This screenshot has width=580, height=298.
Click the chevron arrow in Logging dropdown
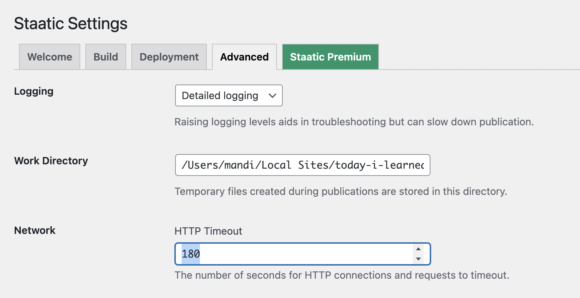[x=272, y=95]
